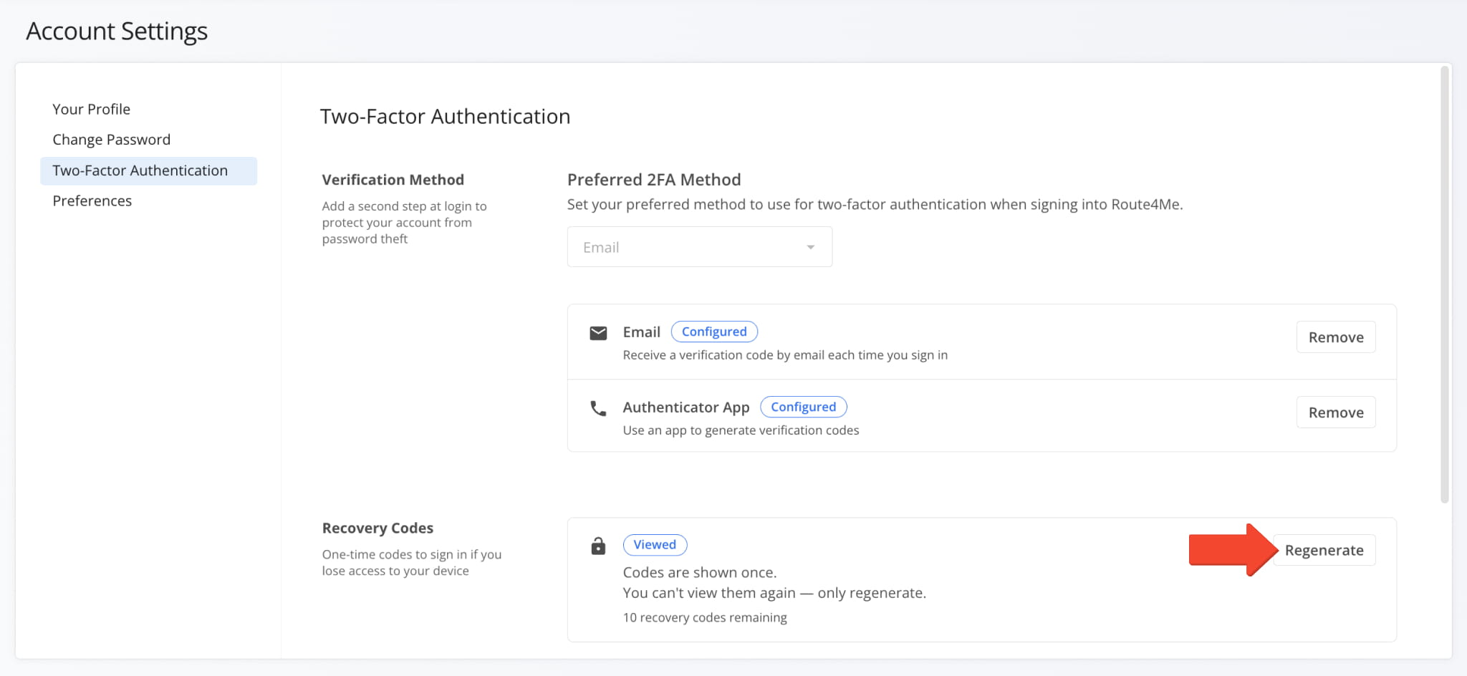Open Preferences in the sidebar
Screen dimensions: 1467x676
tap(92, 201)
